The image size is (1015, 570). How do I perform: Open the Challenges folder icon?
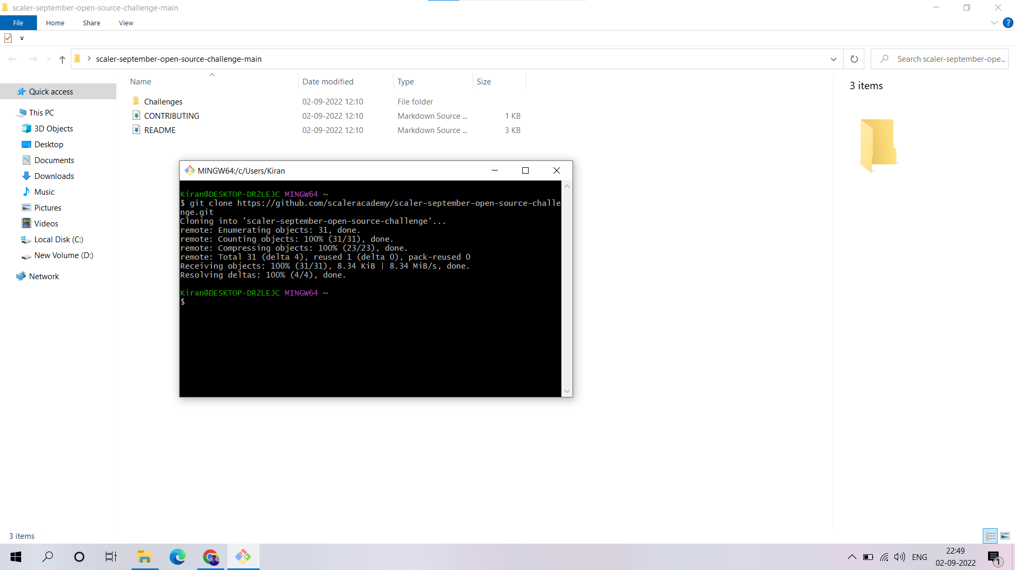pyautogui.click(x=136, y=101)
